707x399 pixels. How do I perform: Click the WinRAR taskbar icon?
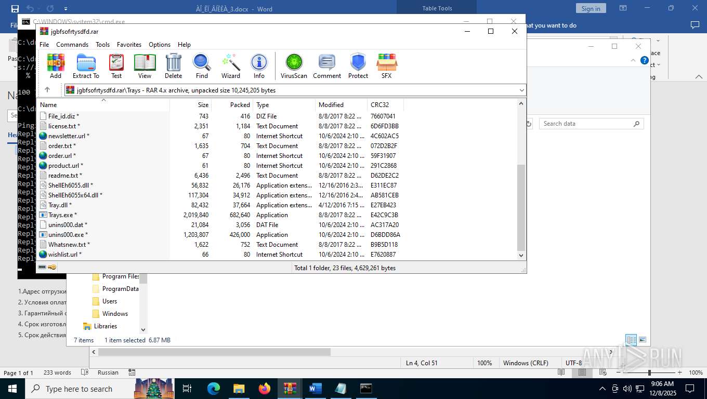pos(290,389)
